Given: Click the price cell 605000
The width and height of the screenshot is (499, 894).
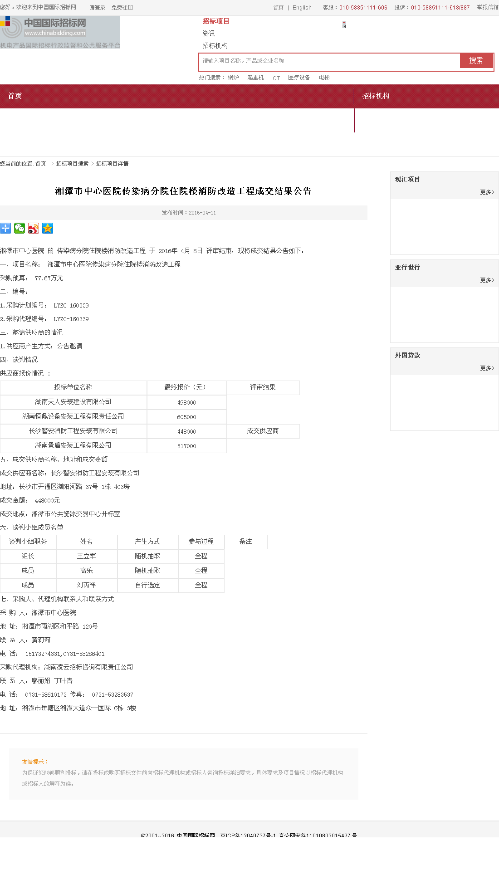Looking at the screenshot, I should click(187, 417).
